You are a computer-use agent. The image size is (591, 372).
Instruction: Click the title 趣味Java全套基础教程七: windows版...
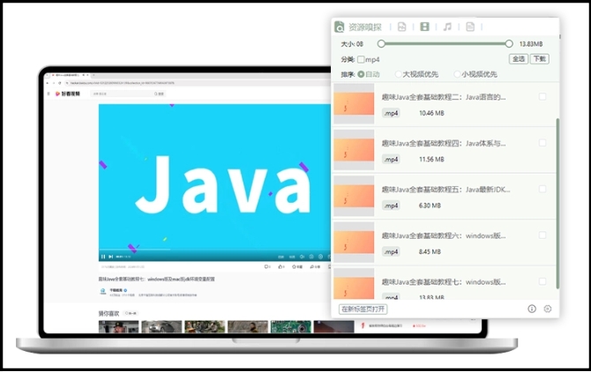coord(444,282)
